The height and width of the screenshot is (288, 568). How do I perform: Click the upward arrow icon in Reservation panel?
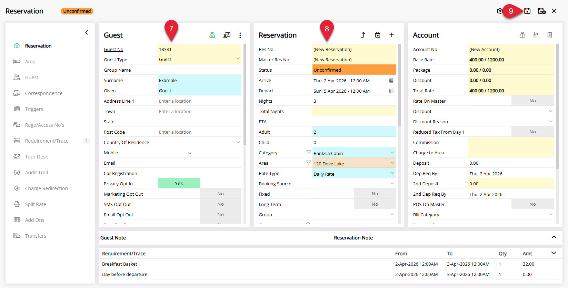[363, 35]
